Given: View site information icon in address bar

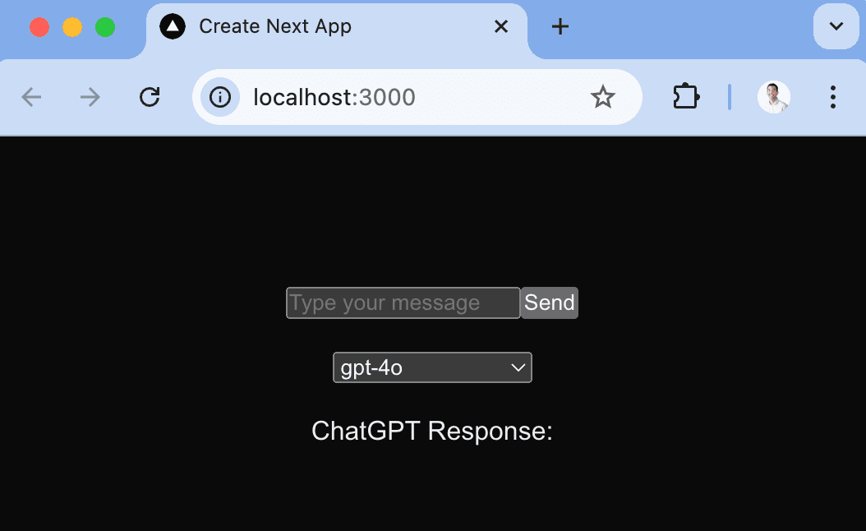Looking at the screenshot, I should click(220, 97).
